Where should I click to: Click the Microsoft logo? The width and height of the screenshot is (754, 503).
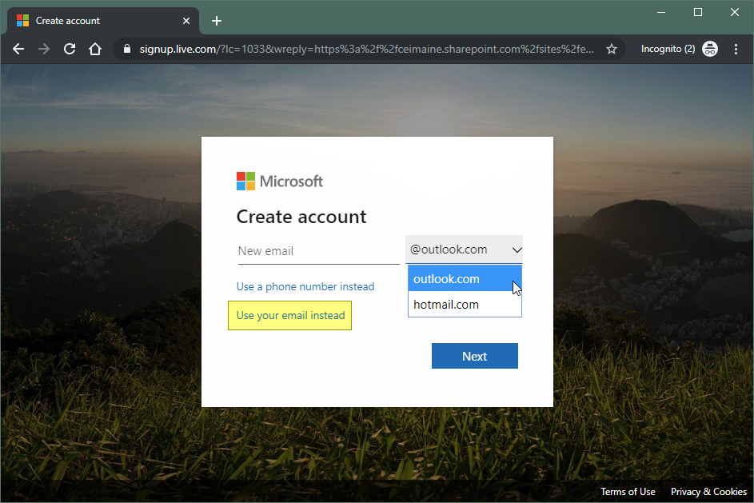[x=279, y=182]
